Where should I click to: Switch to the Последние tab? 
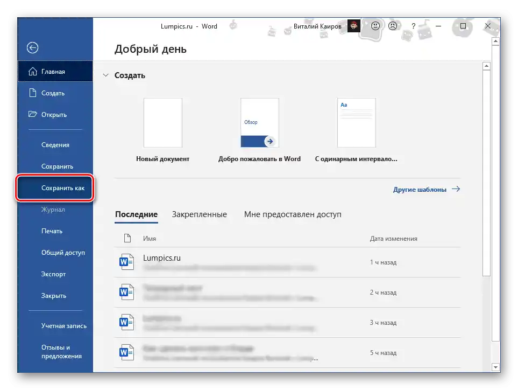pyautogui.click(x=136, y=214)
